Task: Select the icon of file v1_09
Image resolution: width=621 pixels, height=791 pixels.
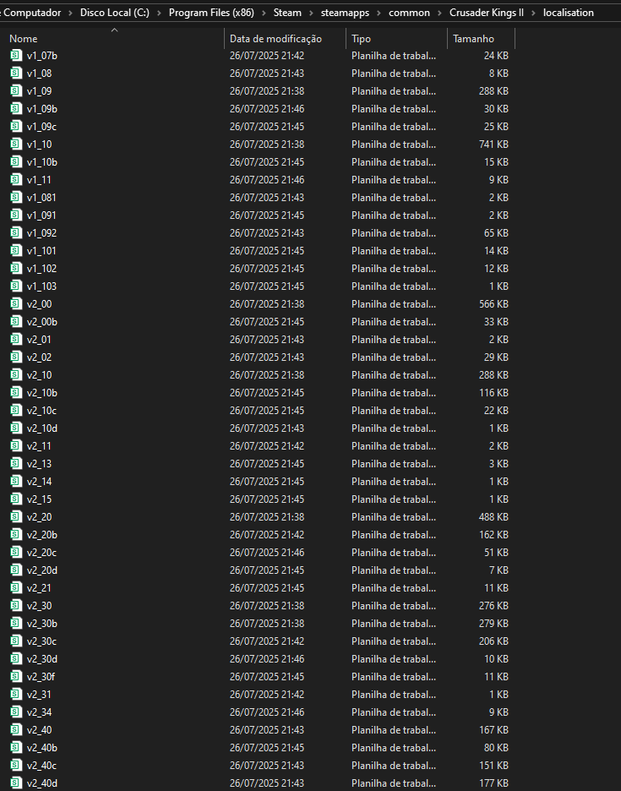Action: (x=16, y=90)
